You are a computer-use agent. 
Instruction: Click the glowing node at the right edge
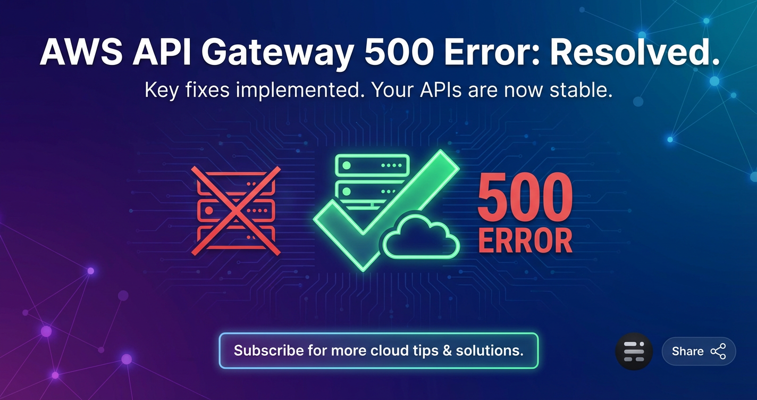[x=753, y=177]
